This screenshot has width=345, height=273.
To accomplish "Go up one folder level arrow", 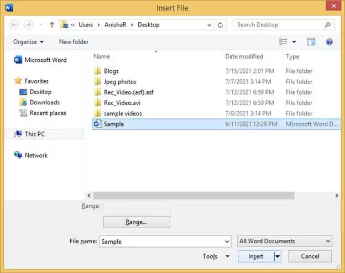I will (52, 25).
